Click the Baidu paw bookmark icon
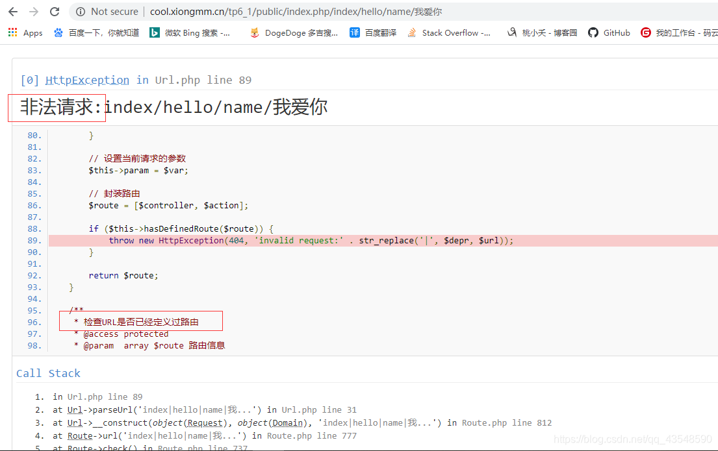 58,32
